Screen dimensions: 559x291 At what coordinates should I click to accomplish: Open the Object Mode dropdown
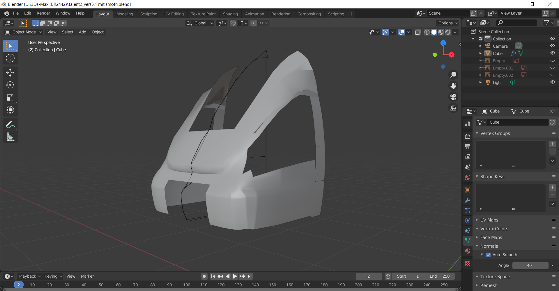pos(24,32)
